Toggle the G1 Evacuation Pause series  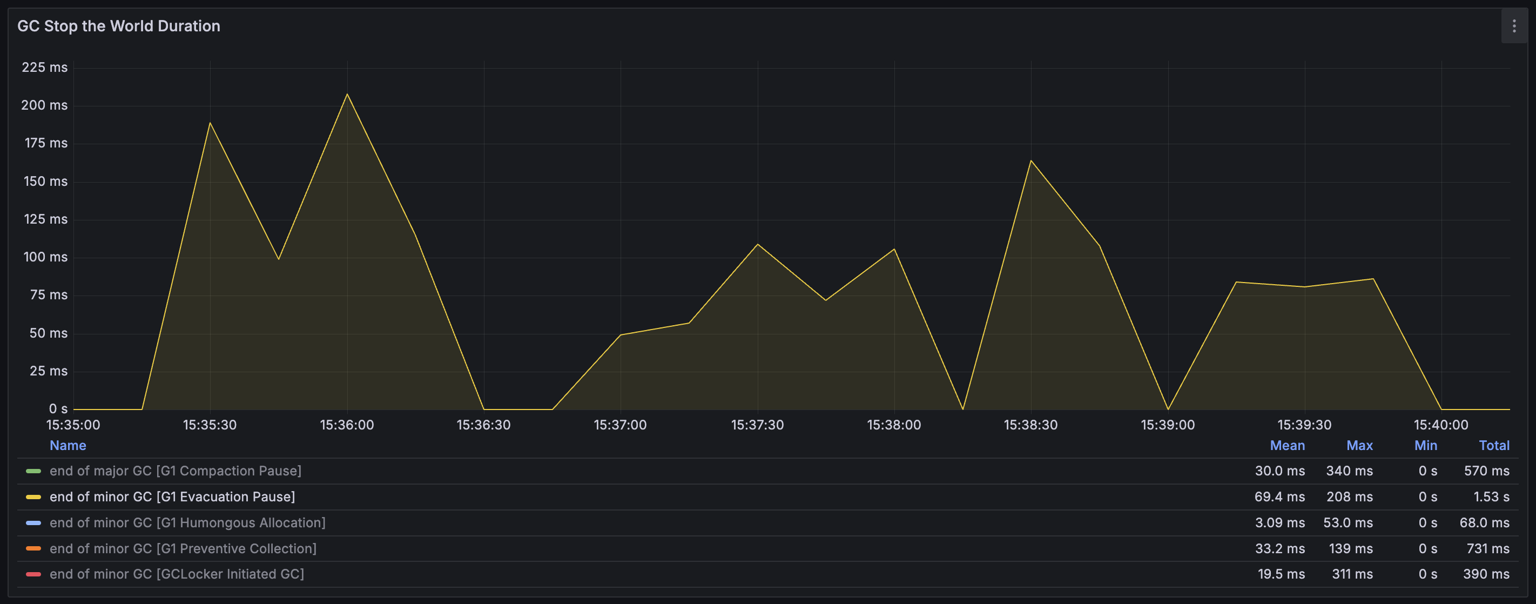tap(172, 496)
